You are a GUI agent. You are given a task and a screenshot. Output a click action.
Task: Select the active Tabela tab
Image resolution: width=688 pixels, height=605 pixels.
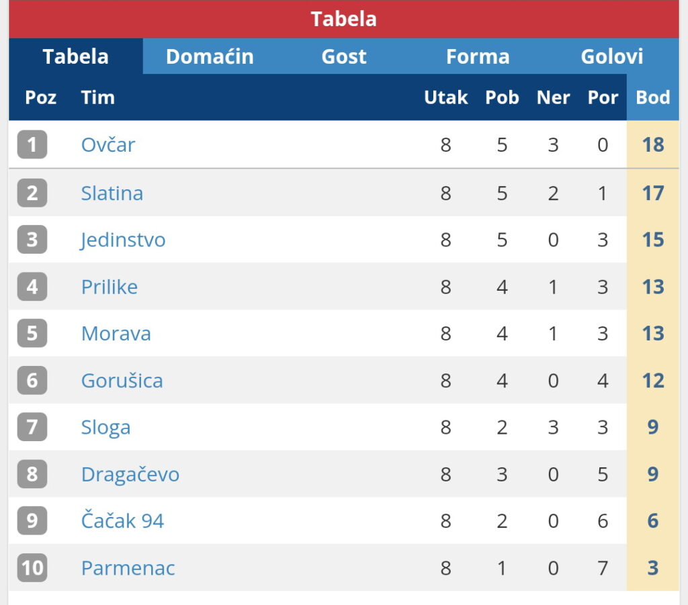click(x=76, y=56)
